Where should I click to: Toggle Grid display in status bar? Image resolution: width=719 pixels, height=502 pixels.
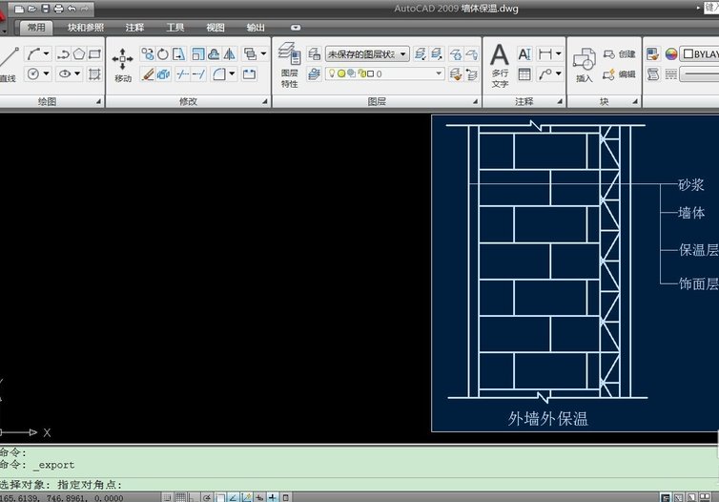180,497
